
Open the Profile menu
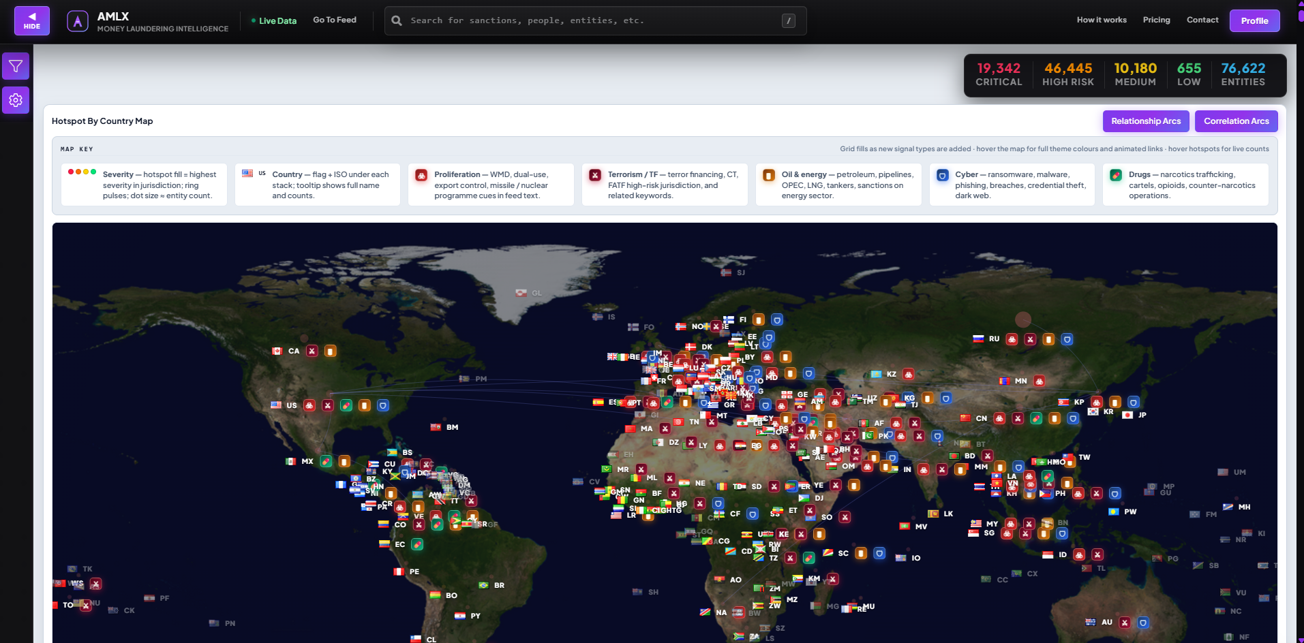click(x=1254, y=20)
